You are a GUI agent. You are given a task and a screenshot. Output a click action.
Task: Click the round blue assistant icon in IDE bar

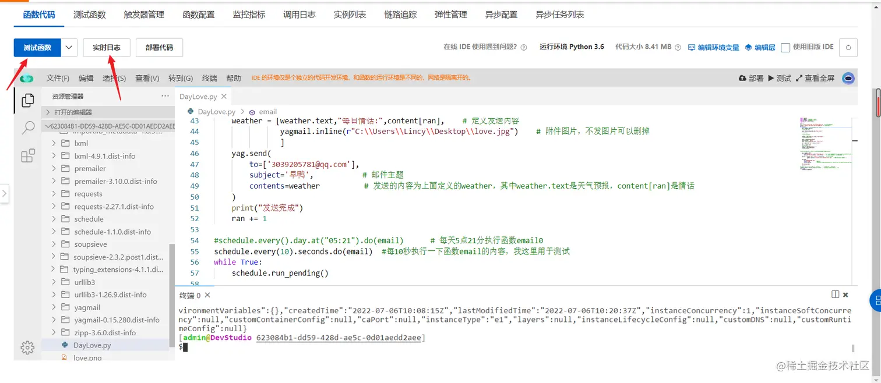click(x=849, y=78)
